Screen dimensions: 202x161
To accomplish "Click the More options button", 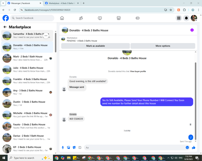I will 163,46.
